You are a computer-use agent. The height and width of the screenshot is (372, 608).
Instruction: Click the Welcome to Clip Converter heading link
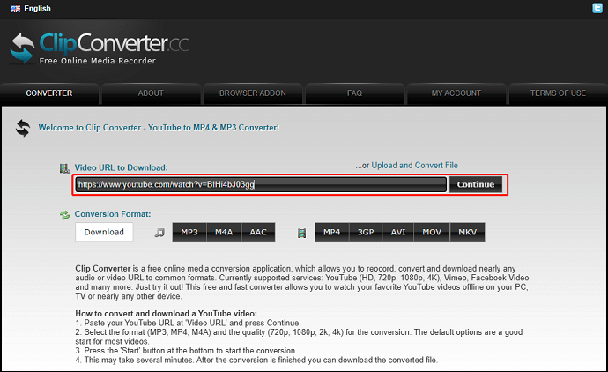(x=159, y=128)
